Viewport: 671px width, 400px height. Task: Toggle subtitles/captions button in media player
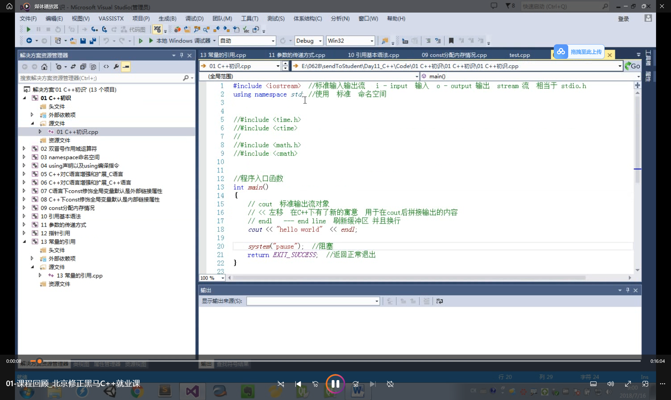[593, 384]
